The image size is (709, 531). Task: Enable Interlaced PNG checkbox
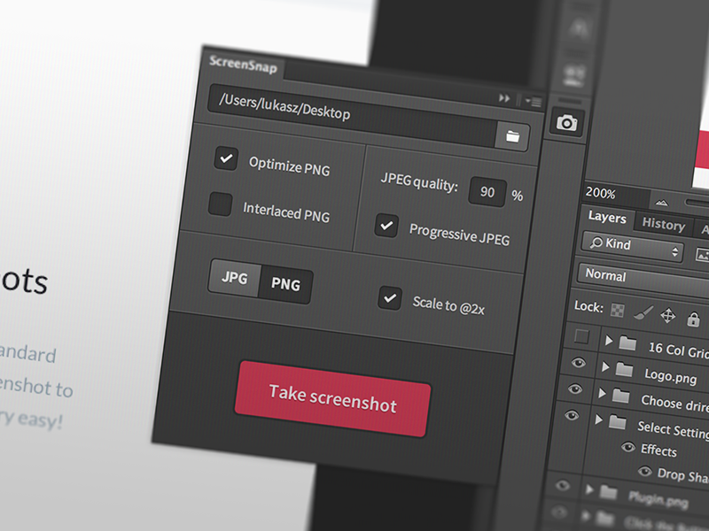pos(220,204)
